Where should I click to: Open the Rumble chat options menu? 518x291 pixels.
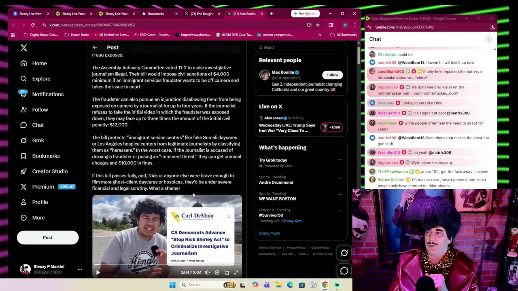488,39
